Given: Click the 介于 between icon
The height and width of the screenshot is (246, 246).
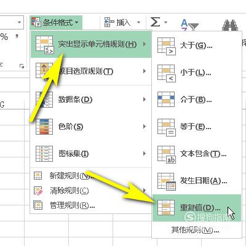Looking at the screenshot, I should [166, 100].
